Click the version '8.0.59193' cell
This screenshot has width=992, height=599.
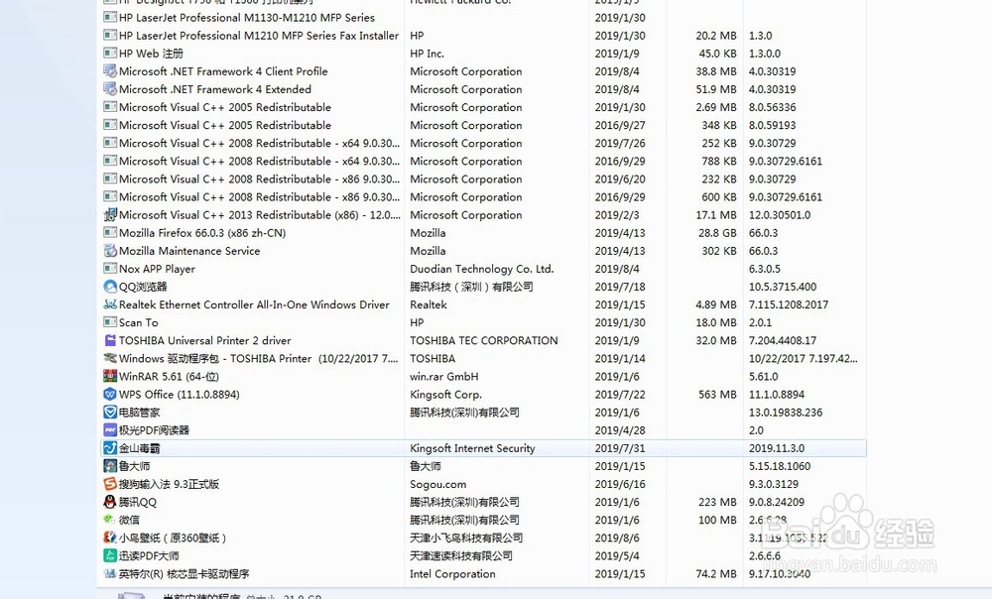click(x=773, y=125)
